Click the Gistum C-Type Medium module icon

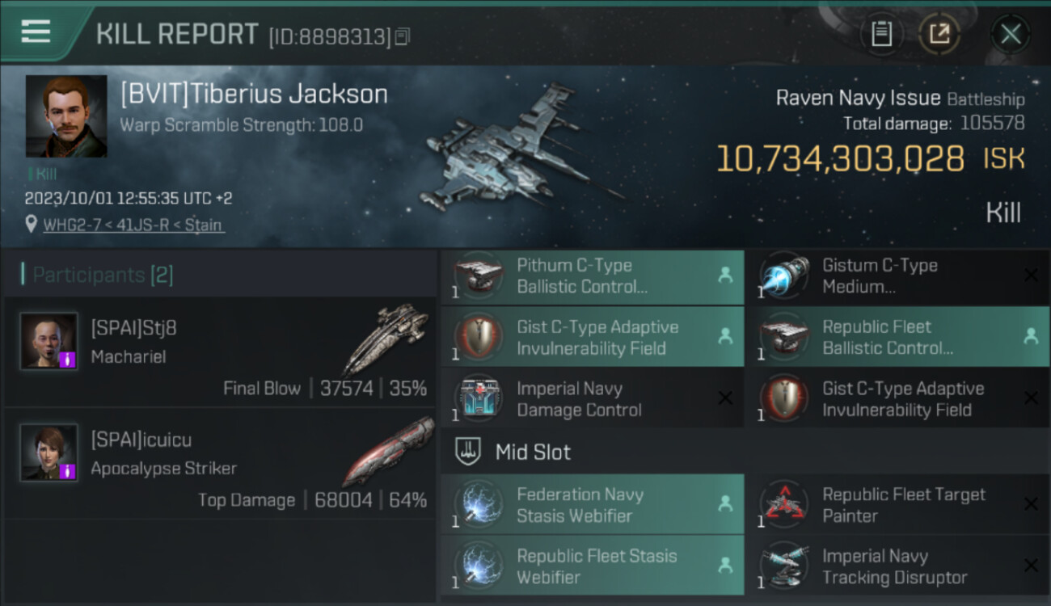pos(783,276)
